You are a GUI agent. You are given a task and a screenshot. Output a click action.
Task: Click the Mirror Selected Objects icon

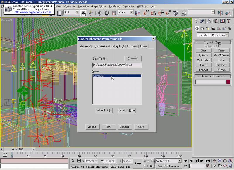220,13
